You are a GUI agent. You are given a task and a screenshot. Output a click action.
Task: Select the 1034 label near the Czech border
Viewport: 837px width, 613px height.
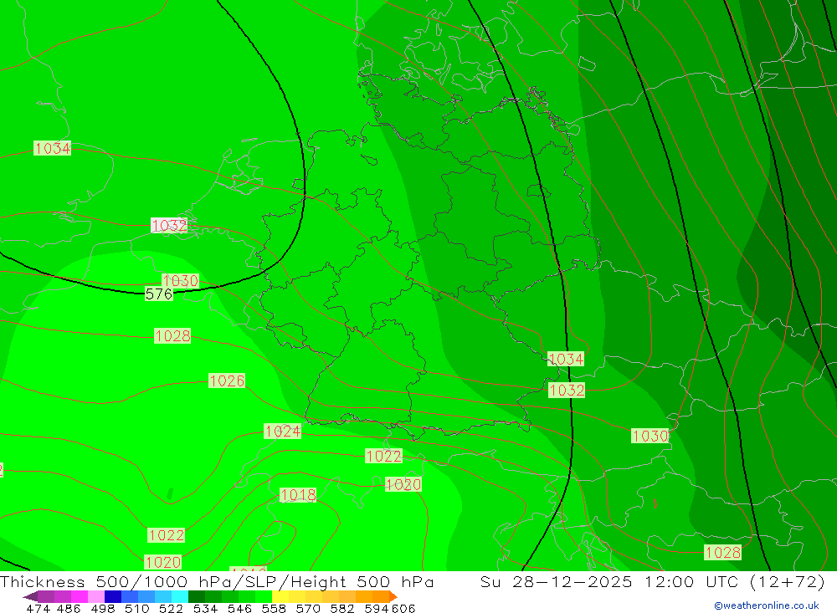click(566, 359)
